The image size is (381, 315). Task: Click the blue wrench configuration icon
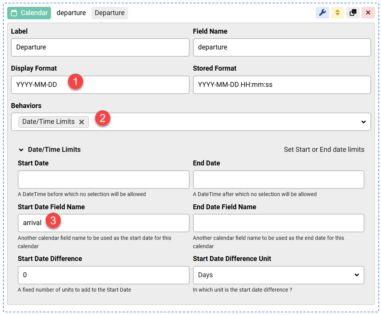(x=322, y=12)
